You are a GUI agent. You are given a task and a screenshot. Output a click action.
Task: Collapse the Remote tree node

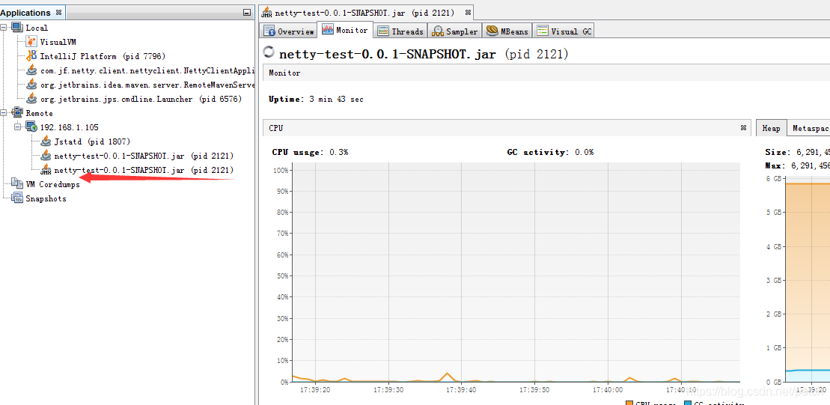coord(4,113)
